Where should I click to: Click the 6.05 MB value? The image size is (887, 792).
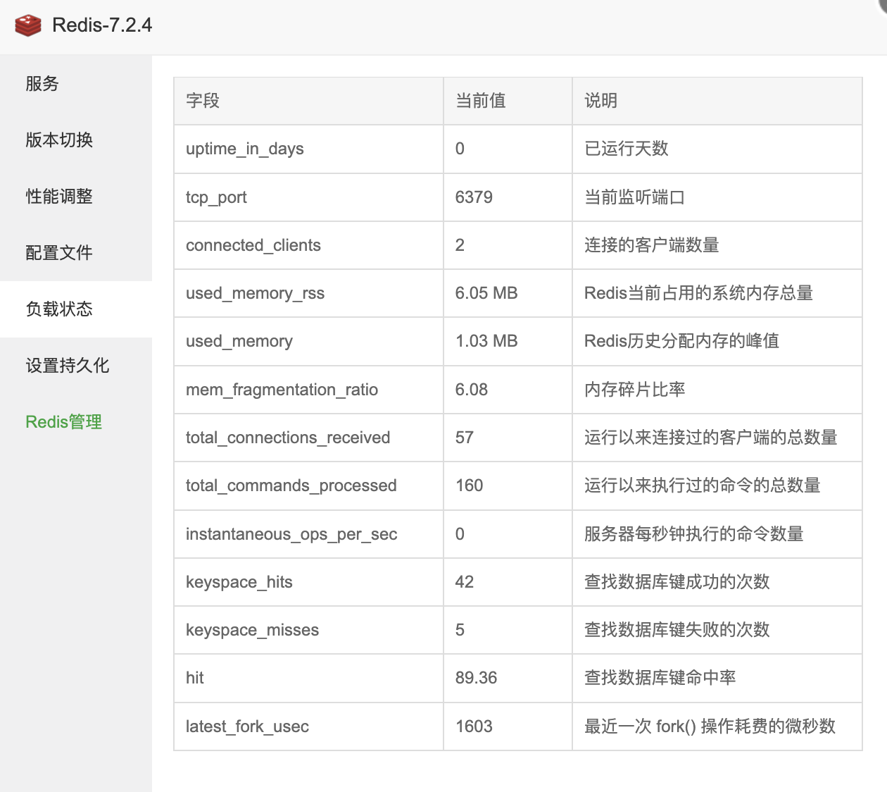(x=486, y=293)
